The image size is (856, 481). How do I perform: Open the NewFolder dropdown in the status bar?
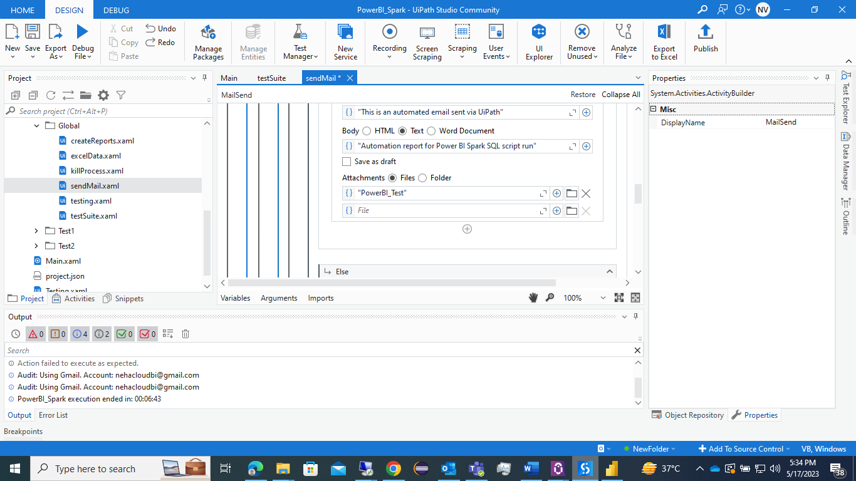coord(650,449)
